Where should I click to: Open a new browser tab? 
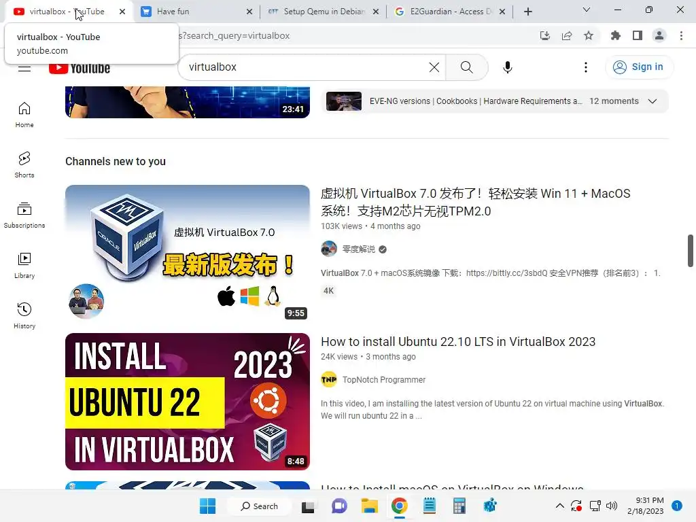point(527,12)
